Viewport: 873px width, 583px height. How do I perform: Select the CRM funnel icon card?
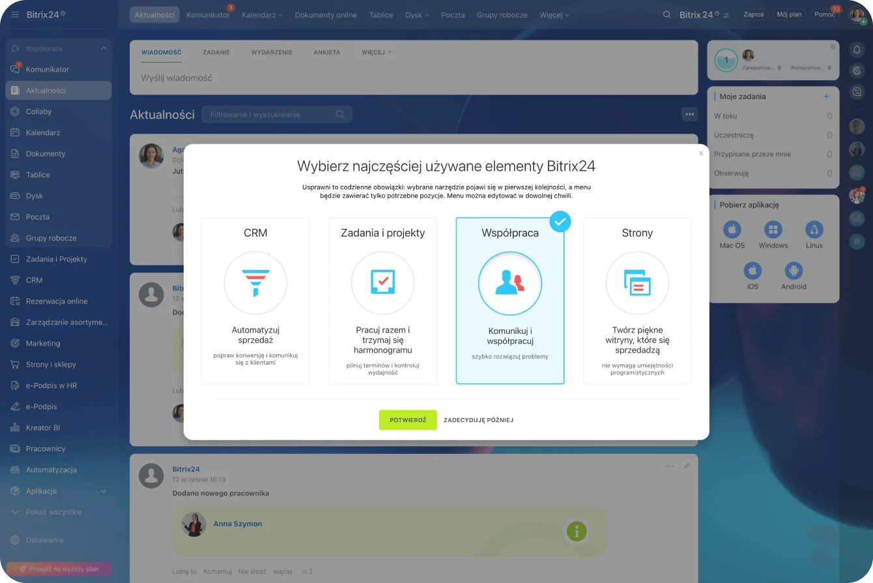[x=255, y=283]
